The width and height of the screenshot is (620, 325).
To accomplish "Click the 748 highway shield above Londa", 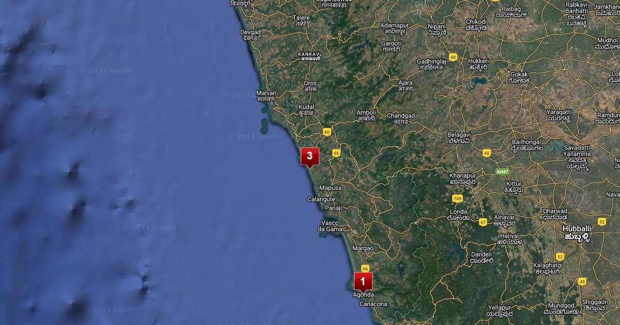I will (x=457, y=199).
